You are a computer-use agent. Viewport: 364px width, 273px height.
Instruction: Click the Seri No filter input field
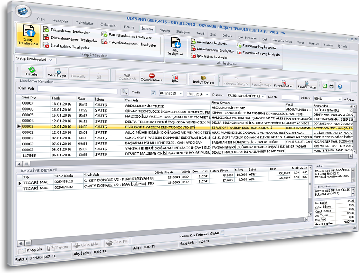click(x=290, y=97)
